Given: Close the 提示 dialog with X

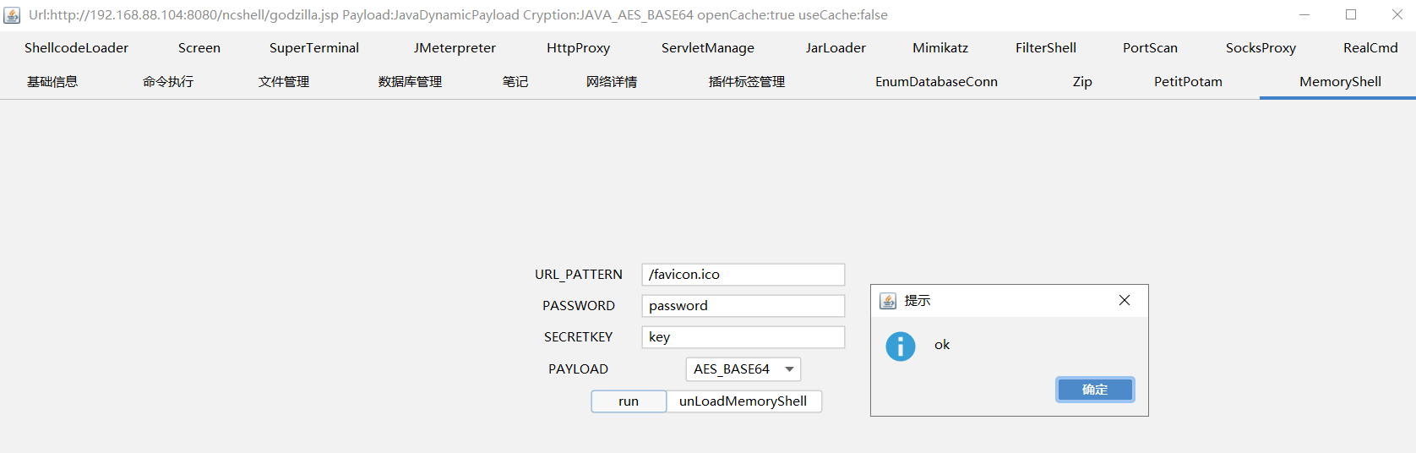Looking at the screenshot, I should pyautogui.click(x=1125, y=300).
